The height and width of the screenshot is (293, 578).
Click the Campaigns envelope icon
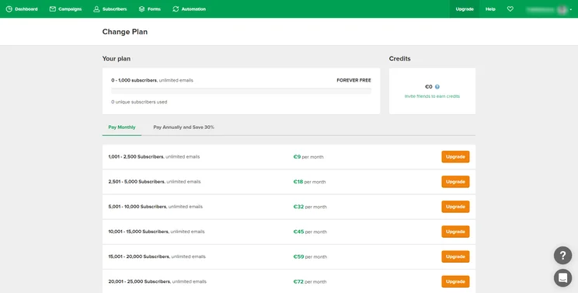coord(53,9)
